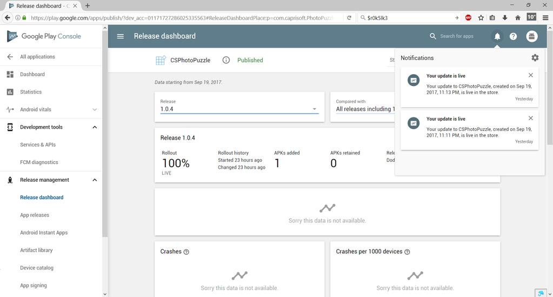Click the search magnifier icon in header

(433, 36)
